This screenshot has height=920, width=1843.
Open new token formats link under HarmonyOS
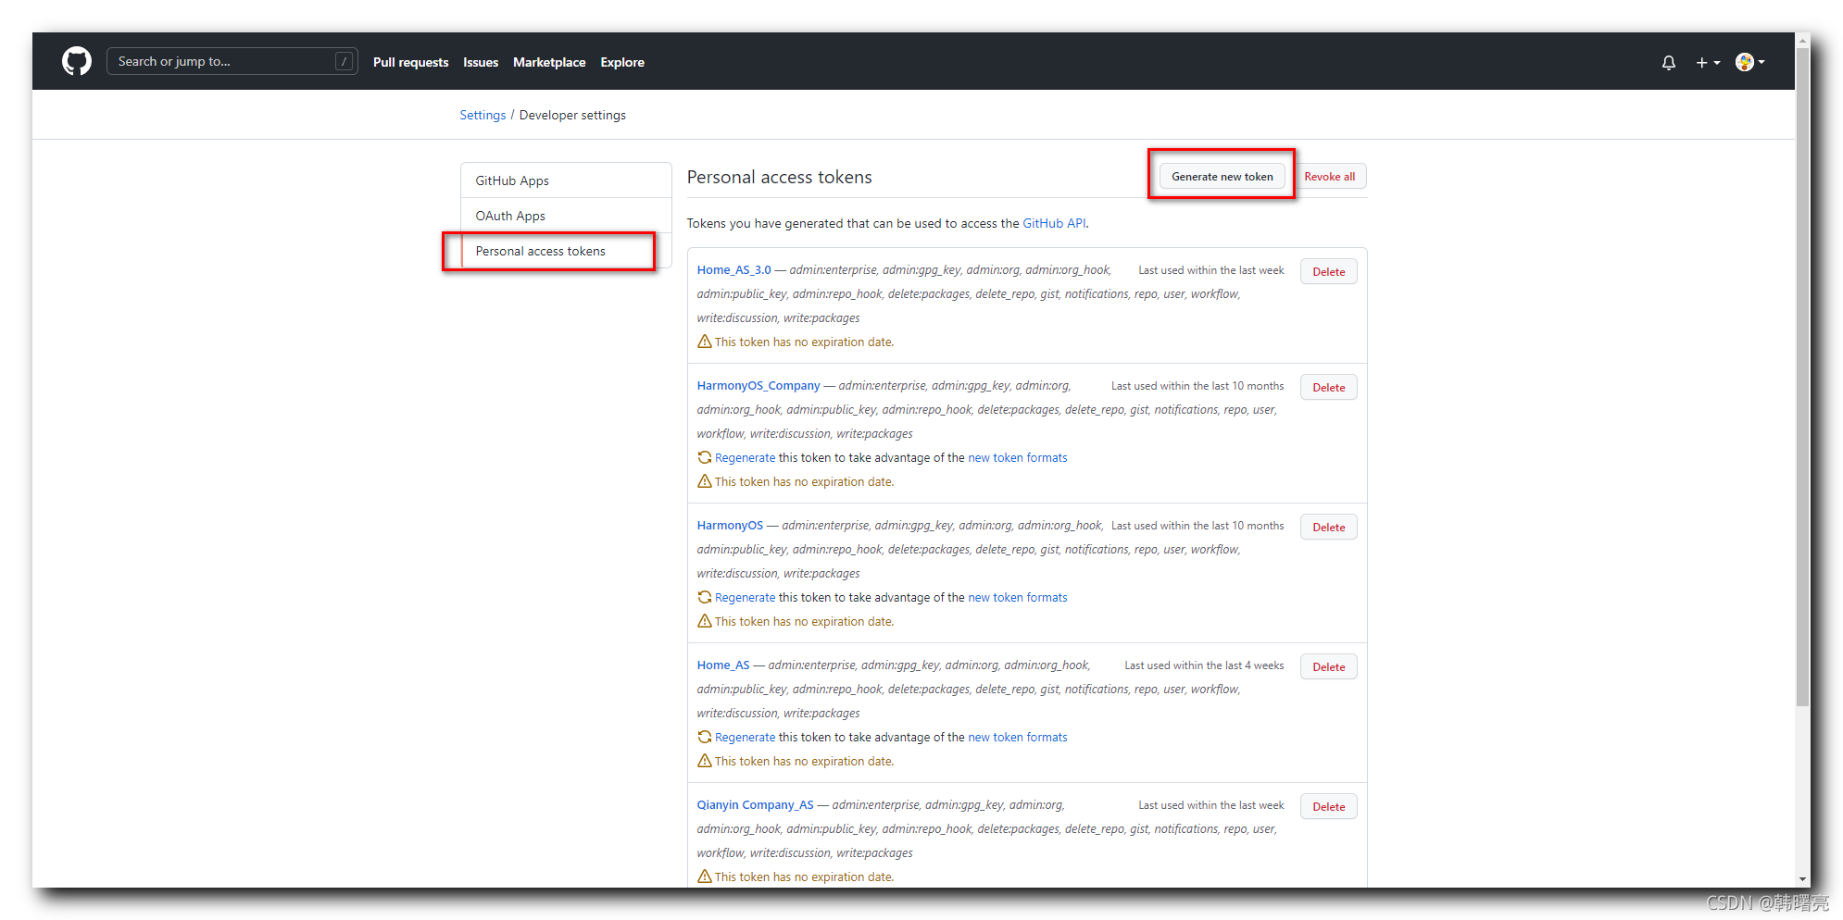[x=1017, y=597]
